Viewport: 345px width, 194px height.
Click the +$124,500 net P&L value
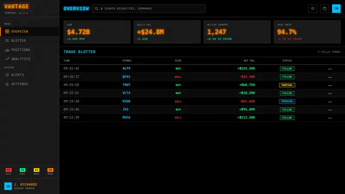(246, 69)
